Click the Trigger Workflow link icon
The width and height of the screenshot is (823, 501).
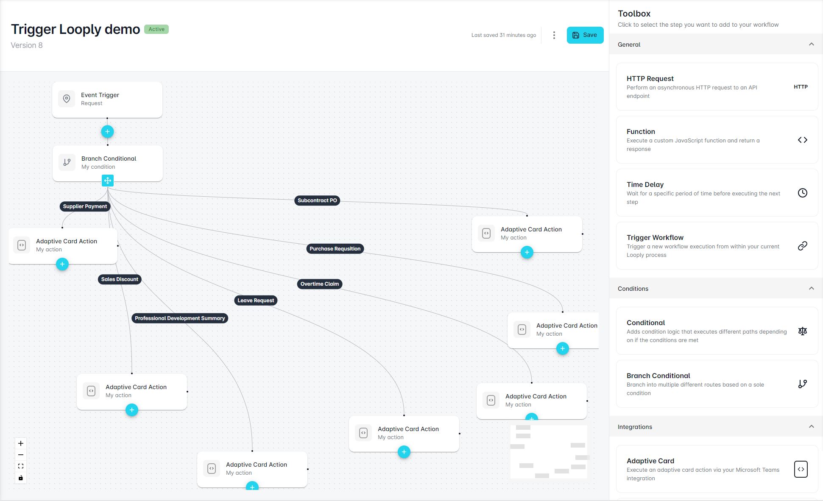click(802, 246)
